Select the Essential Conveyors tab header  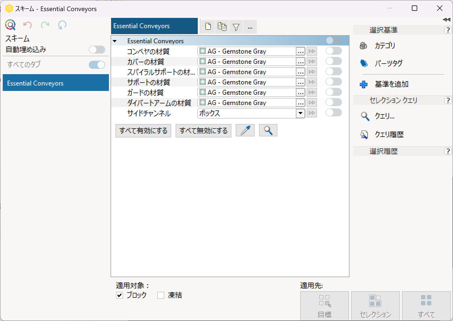(x=154, y=26)
